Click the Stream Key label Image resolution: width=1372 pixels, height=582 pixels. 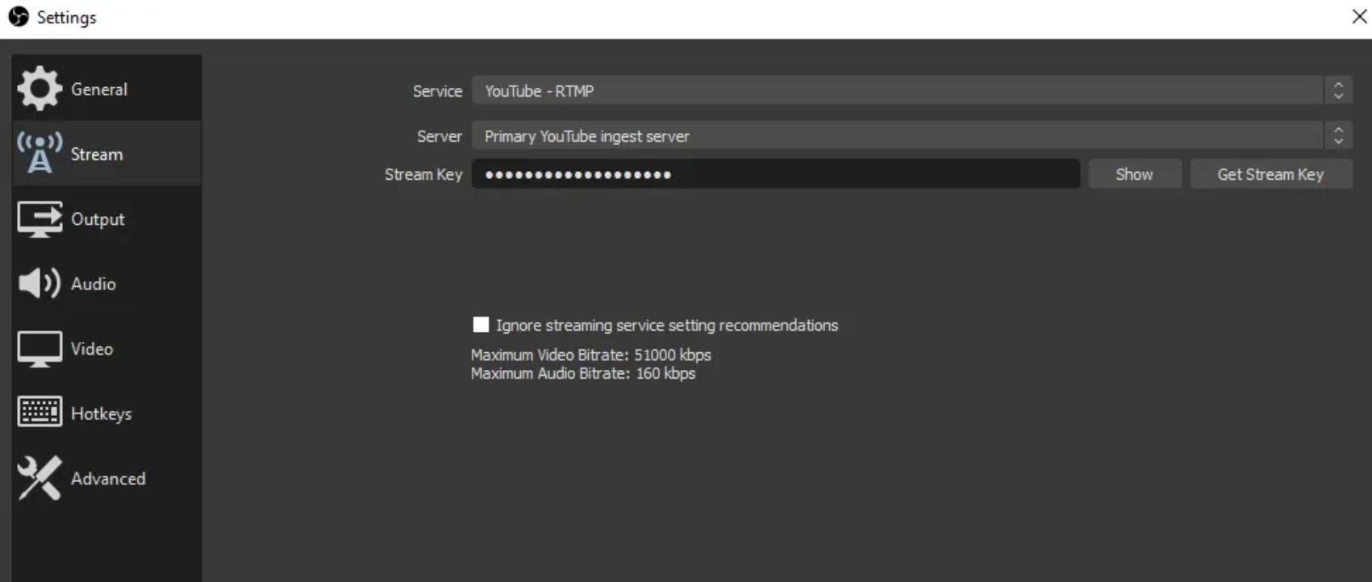(x=423, y=174)
